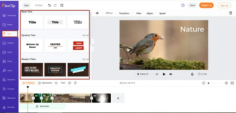Viewport: 236px width, 113px height.
Task: Add the Clean Design modern title
Action: tap(78, 70)
